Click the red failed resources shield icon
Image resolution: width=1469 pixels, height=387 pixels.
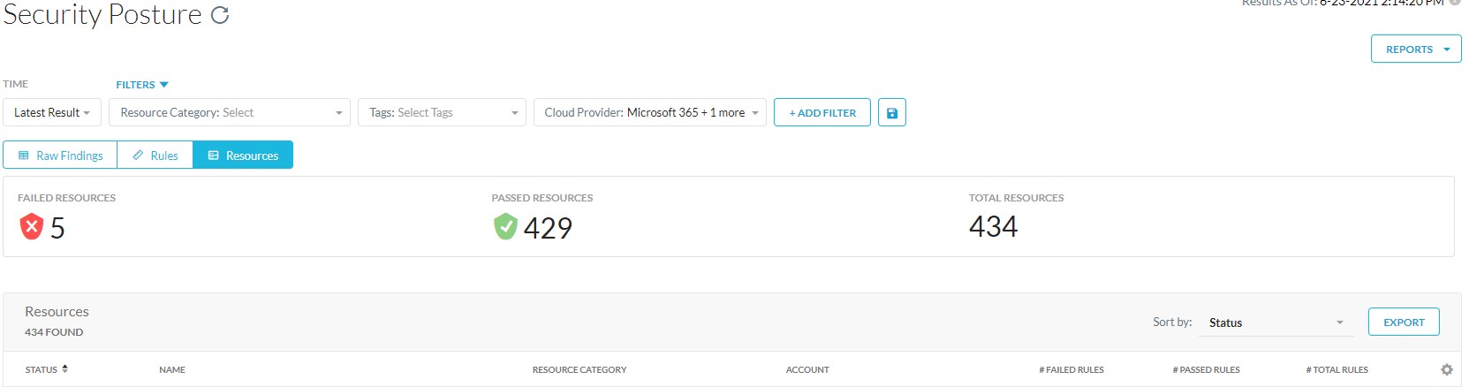coord(32,226)
